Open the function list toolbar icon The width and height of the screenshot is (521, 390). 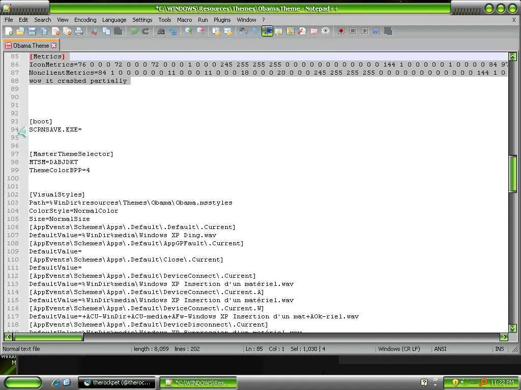coord(302,31)
